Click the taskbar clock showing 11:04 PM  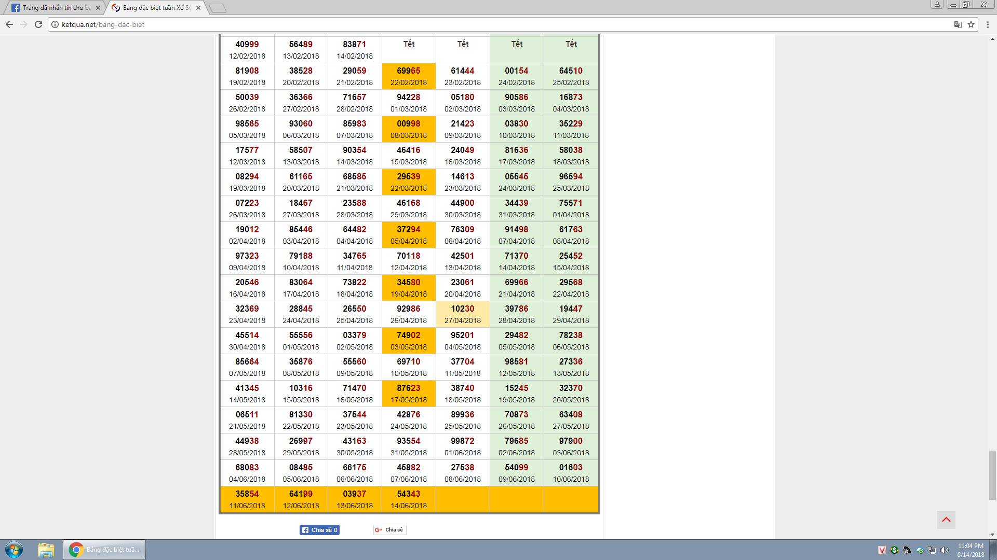pyautogui.click(x=970, y=550)
